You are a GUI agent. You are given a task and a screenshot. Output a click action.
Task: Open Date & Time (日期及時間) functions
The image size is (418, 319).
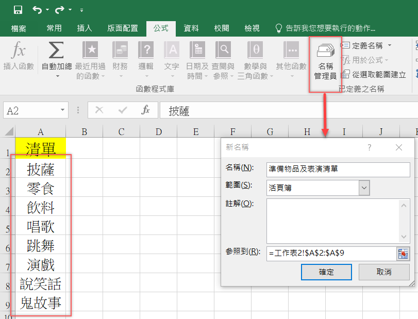197,51
